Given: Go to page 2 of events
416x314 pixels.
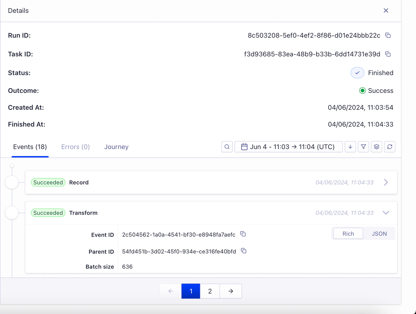Looking at the screenshot, I should (x=210, y=291).
